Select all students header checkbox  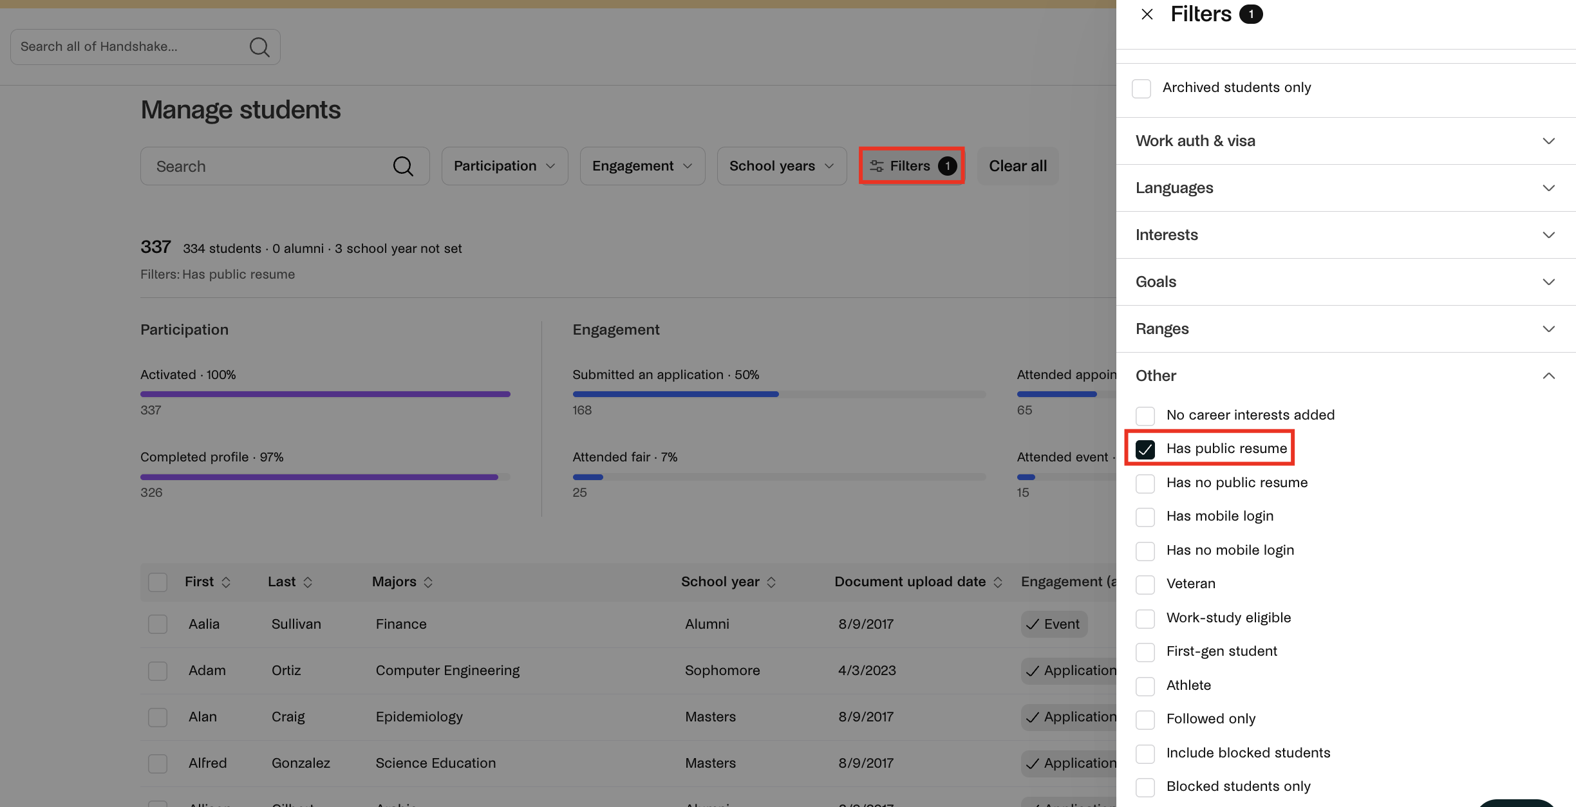pos(158,582)
